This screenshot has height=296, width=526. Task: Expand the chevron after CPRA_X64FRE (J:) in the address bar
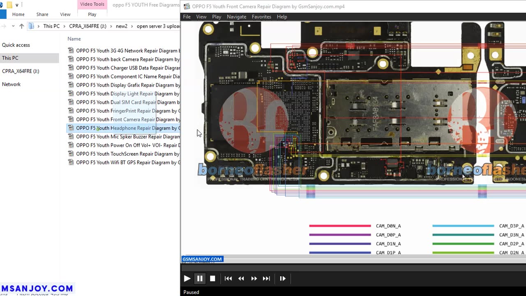(x=111, y=26)
